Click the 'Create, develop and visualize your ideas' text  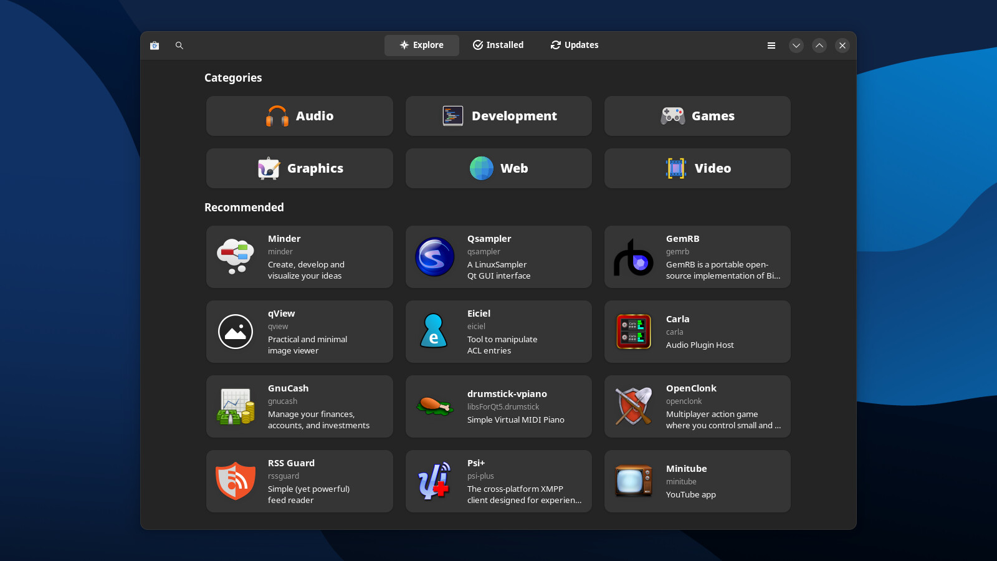306,270
